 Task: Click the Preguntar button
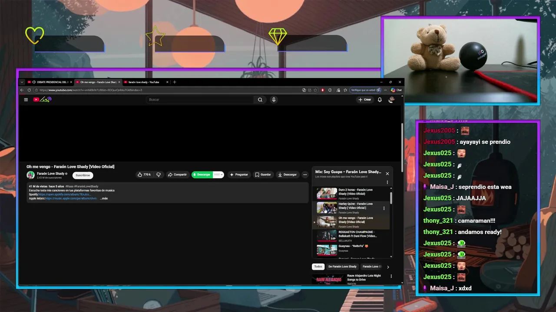point(239,175)
